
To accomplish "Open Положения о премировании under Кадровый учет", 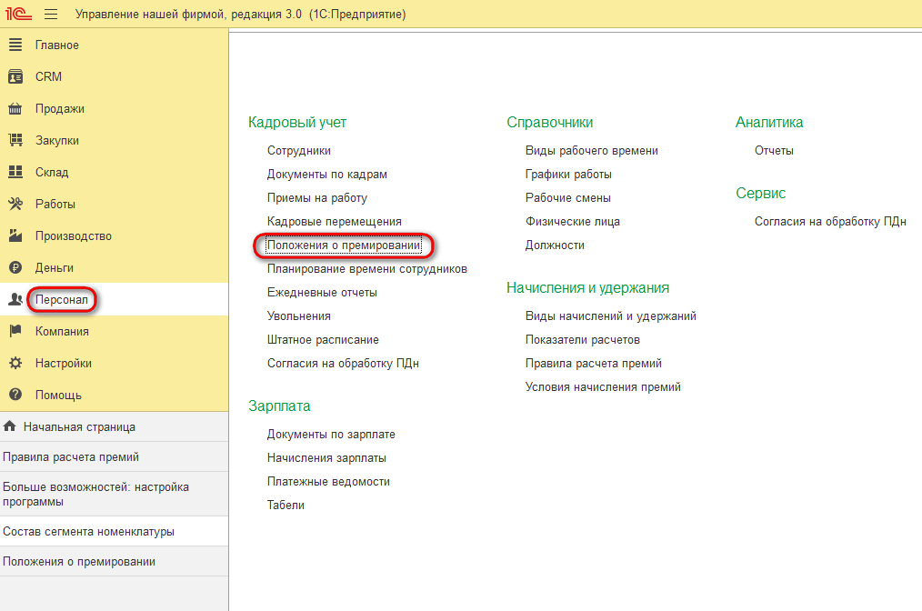I will 344,245.
